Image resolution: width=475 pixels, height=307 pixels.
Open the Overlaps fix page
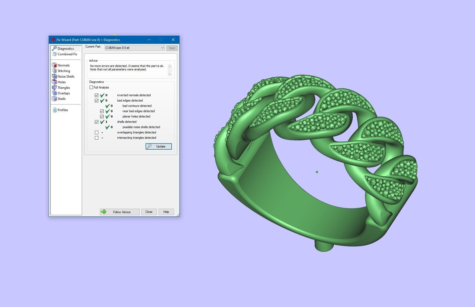pyautogui.click(x=64, y=93)
